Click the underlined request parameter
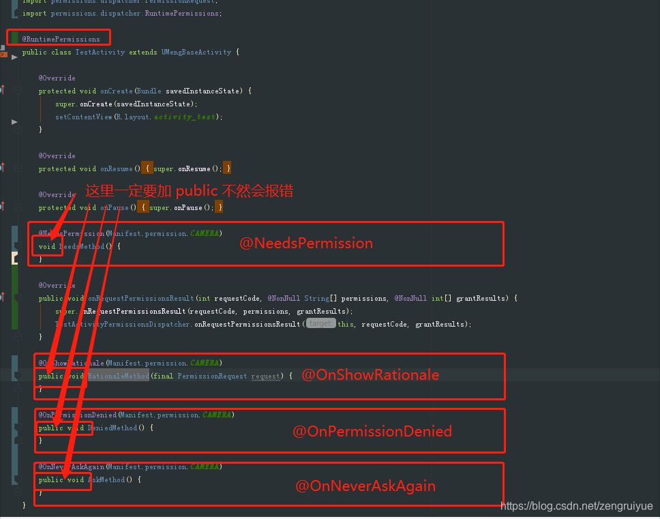 click(266, 376)
